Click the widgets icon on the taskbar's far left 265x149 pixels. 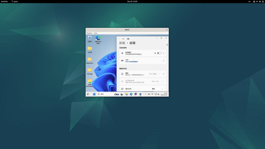tap(88, 94)
